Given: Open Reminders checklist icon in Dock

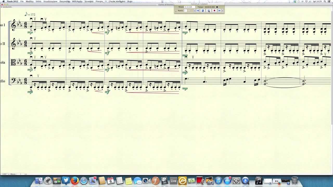Looking at the screenshot, I should click(x=119, y=181).
